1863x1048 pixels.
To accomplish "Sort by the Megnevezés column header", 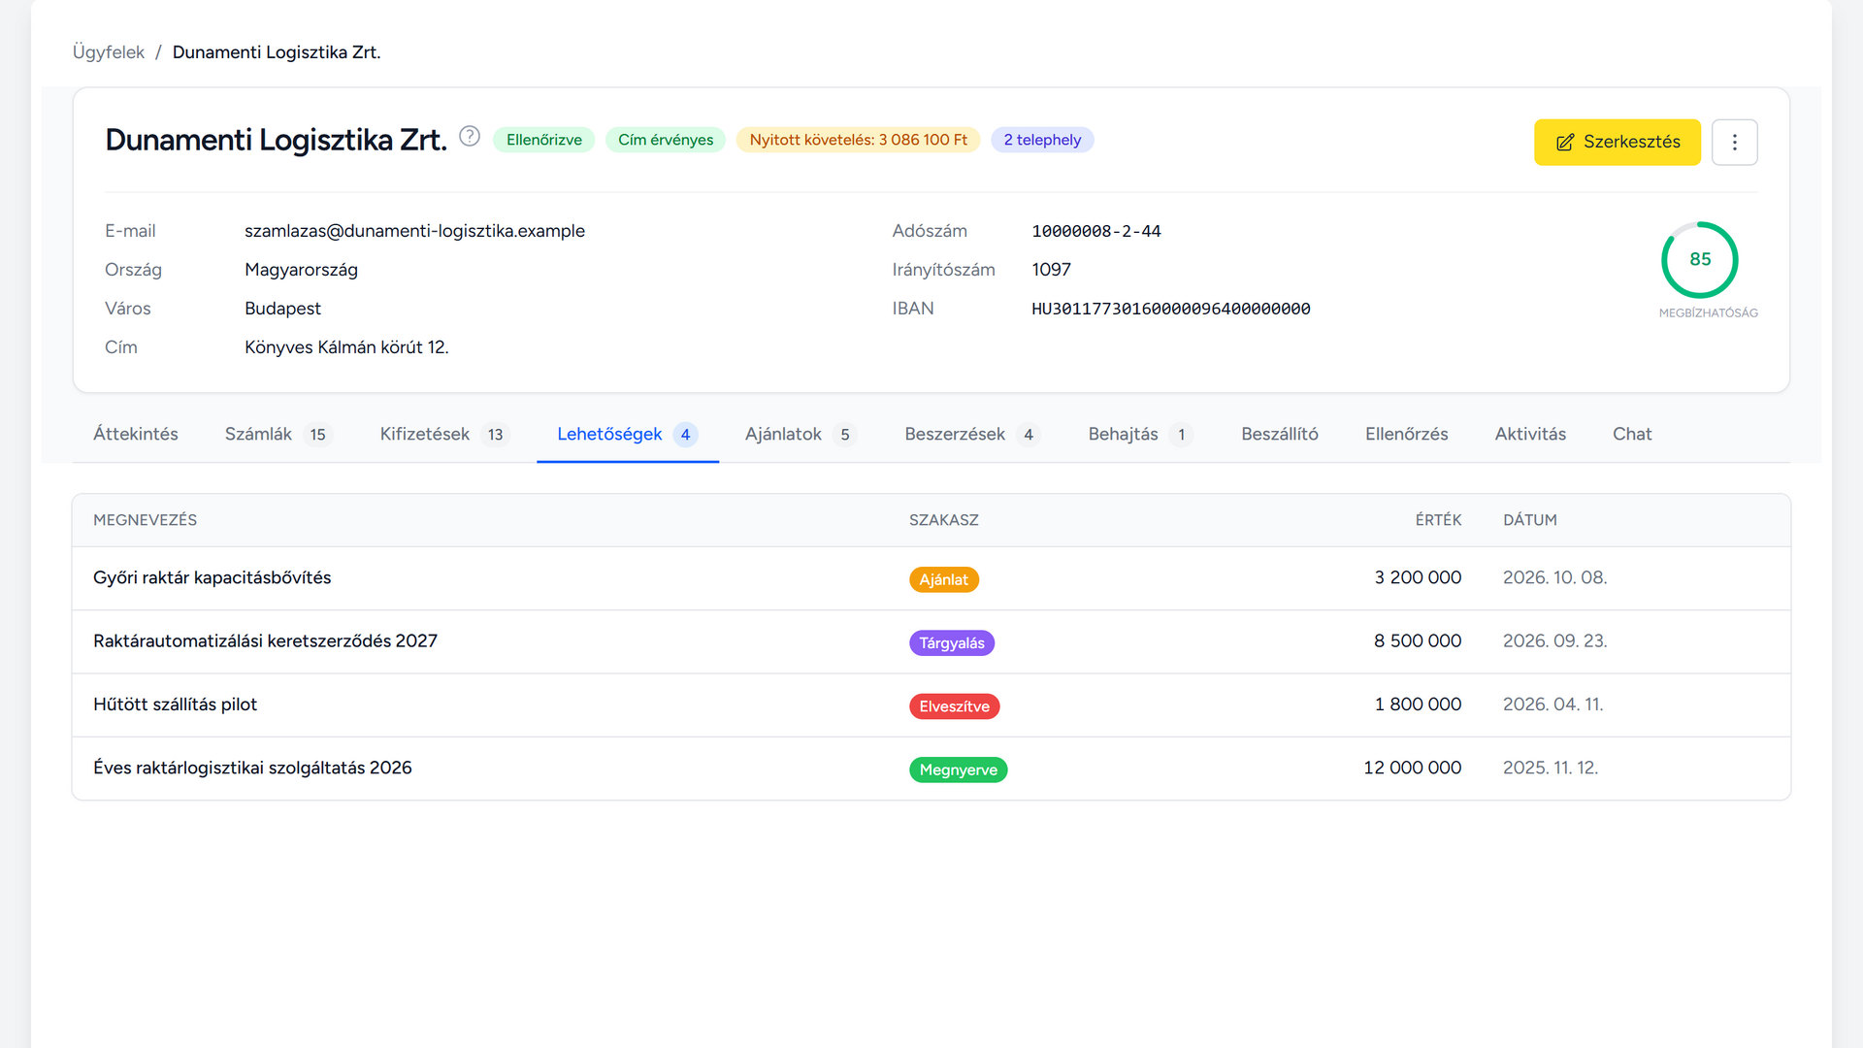I will click(145, 520).
